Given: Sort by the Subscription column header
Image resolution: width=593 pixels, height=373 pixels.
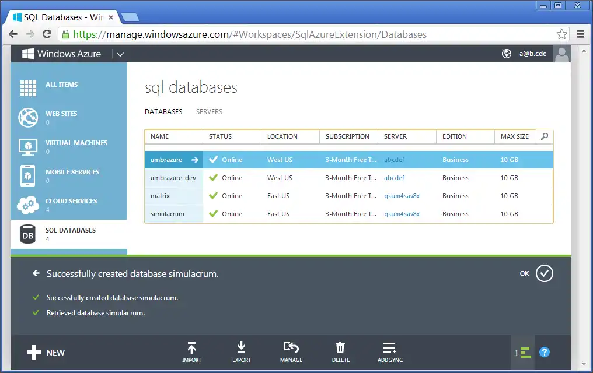Looking at the screenshot, I should coord(348,136).
